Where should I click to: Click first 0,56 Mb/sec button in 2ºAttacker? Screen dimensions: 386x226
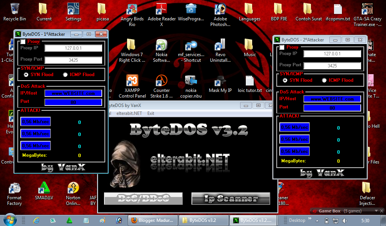click(x=295, y=127)
